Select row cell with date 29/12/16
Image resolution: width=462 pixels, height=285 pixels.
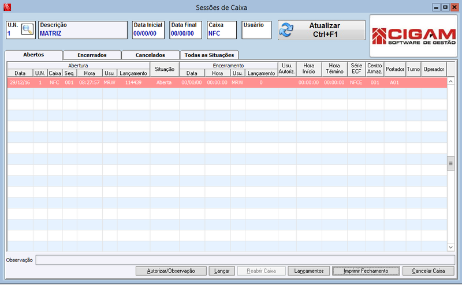point(20,82)
